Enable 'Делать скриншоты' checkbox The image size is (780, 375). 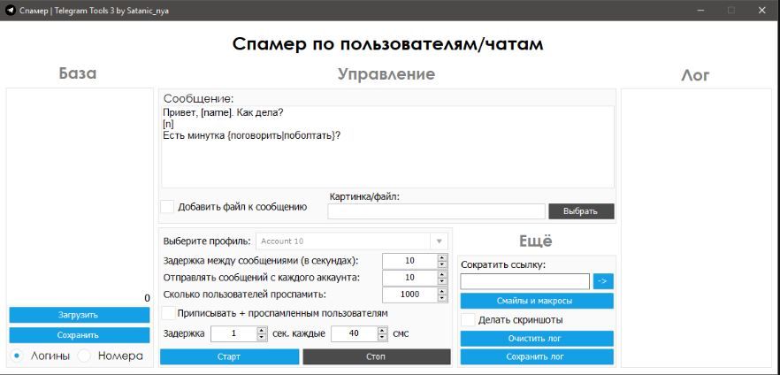tap(469, 319)
